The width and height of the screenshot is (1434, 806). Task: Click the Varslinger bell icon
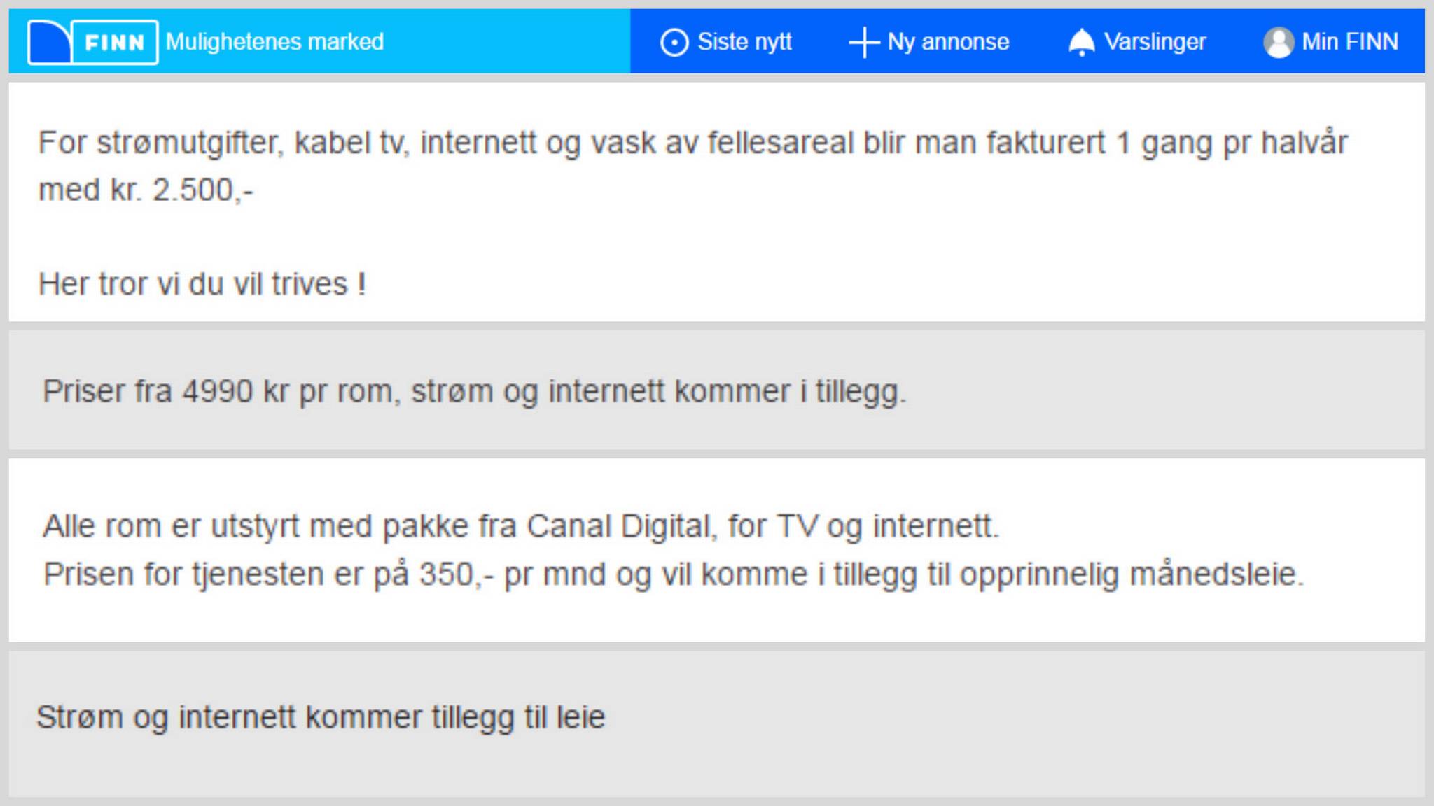[x=1081, y=43]
